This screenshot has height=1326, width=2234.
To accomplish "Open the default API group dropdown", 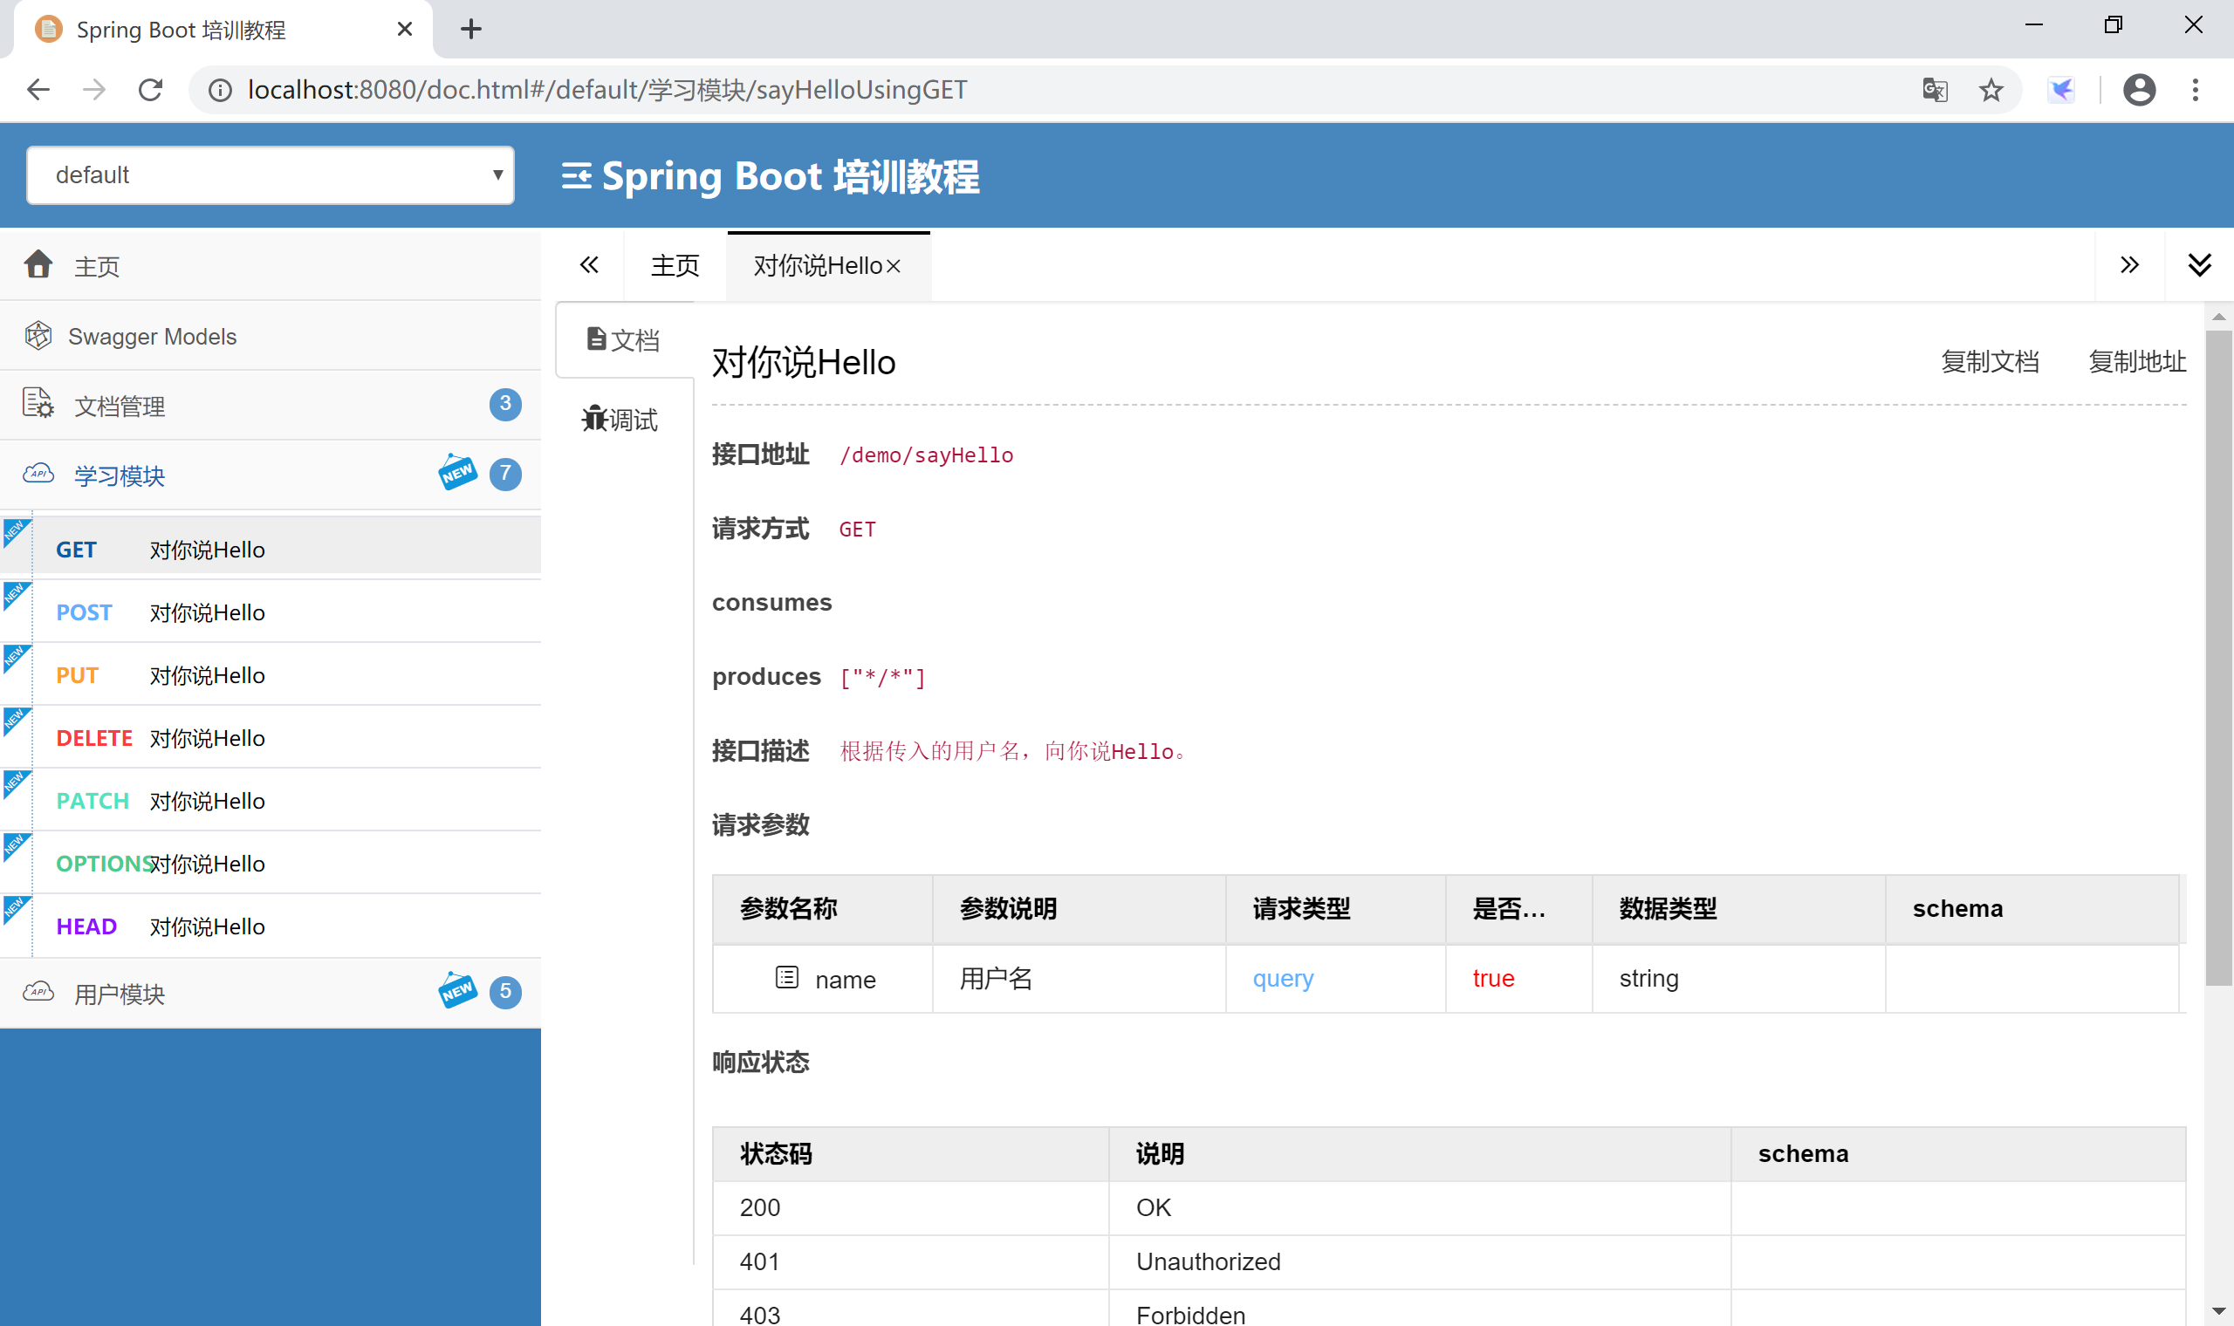I will tap(270, 175).
